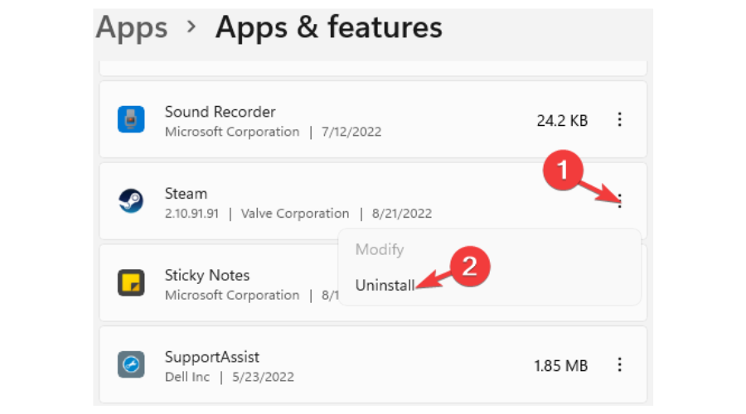Screen dimensions: 746x414
Task: Click the 24.2 KB size of Sound Recorder
Action: [x=562, y=121]
